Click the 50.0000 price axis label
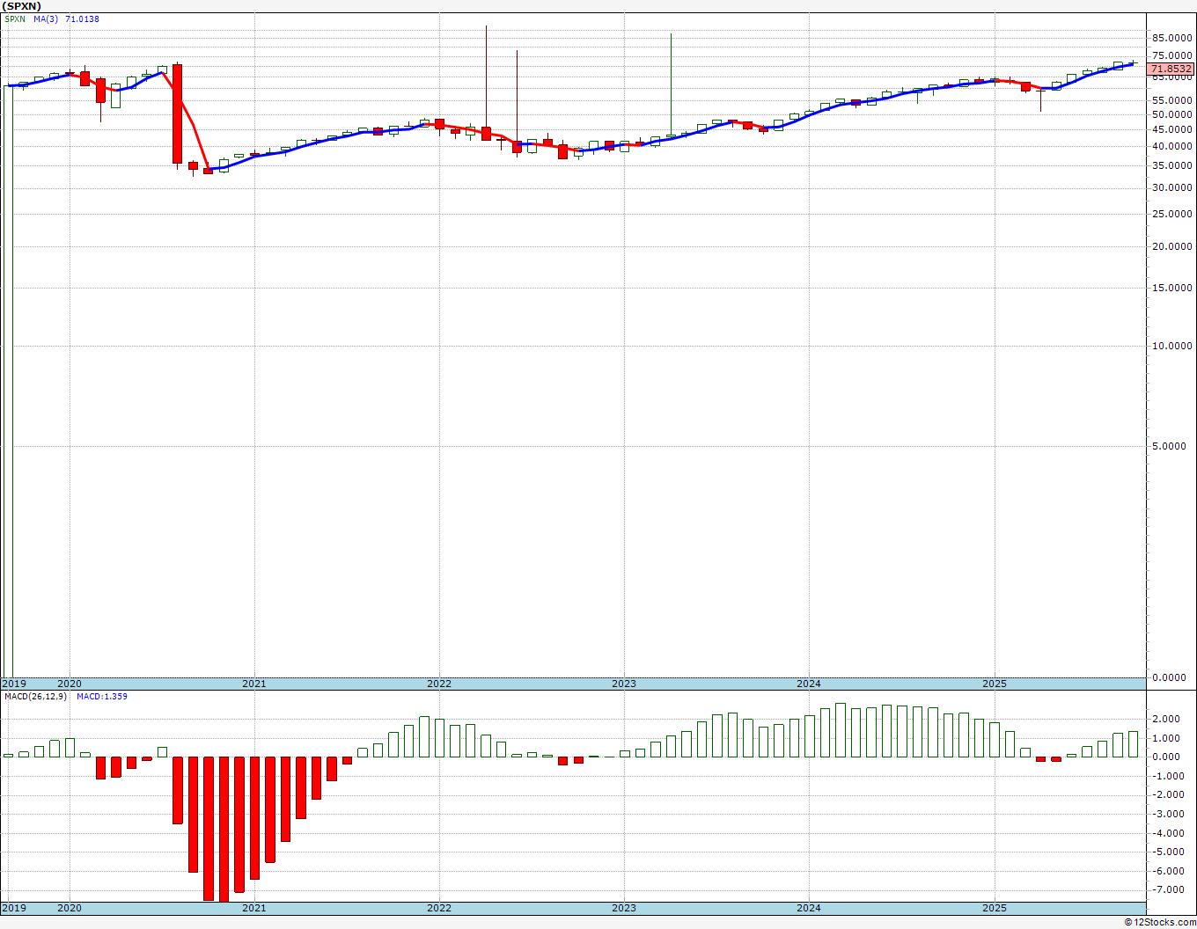The image size is (1197, 929). click(1171, 114)
